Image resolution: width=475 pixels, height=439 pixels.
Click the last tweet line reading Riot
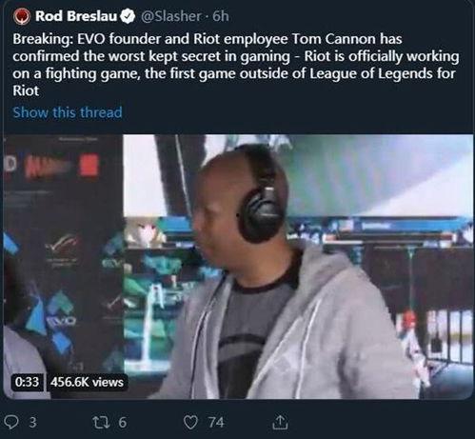[x=26, y=90]
